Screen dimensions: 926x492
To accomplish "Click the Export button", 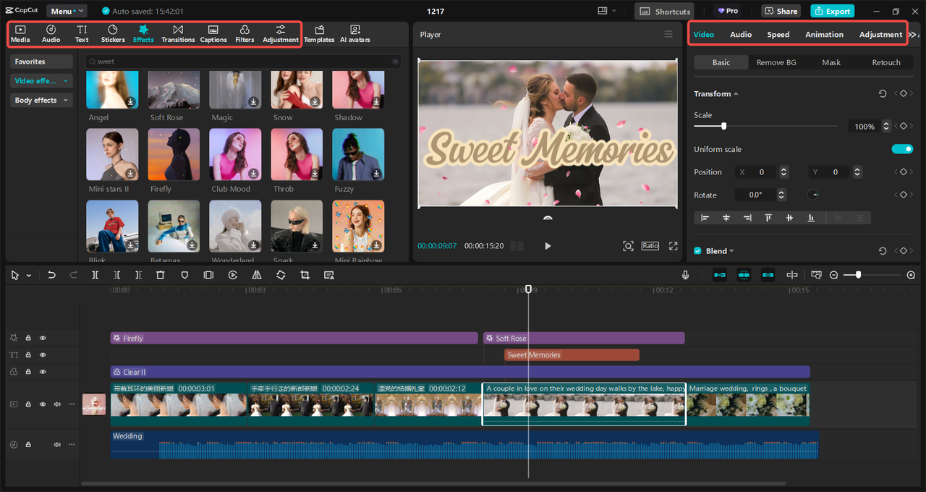I will 832,11.
